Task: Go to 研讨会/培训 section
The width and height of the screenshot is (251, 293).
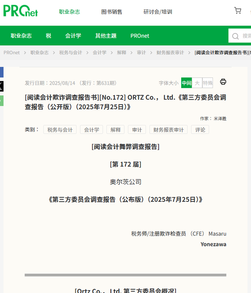Action: click(x=158, y=12)
